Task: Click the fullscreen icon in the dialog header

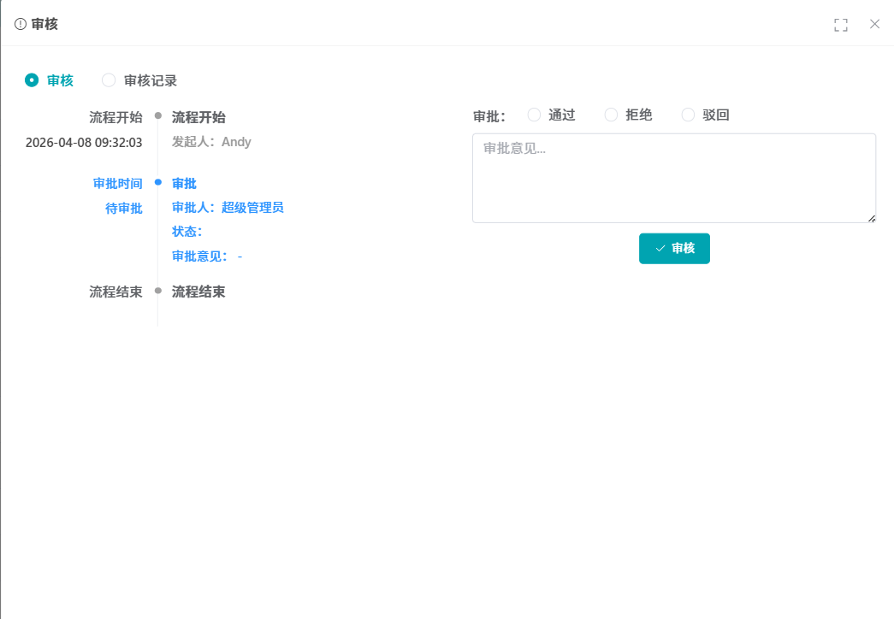Action: 840,25
